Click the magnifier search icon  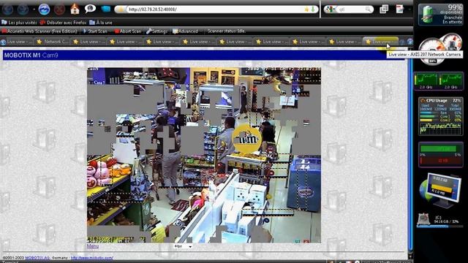(369, 9)
